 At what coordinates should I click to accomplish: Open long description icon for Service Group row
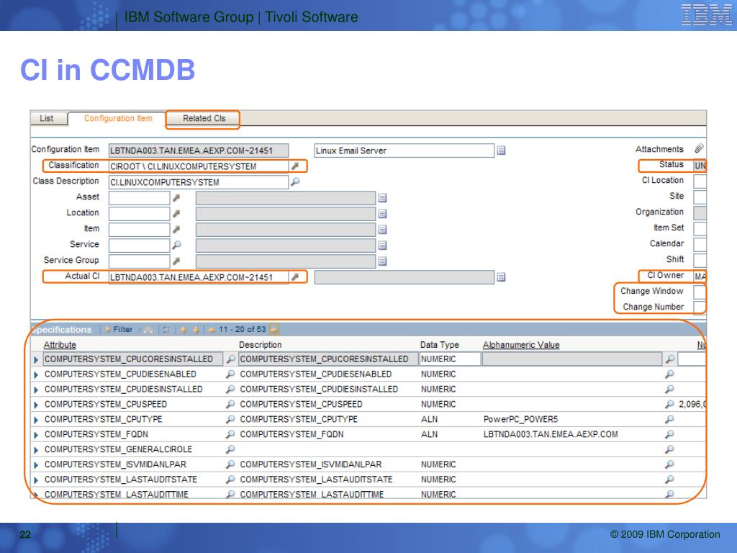(x=383, y=261)
